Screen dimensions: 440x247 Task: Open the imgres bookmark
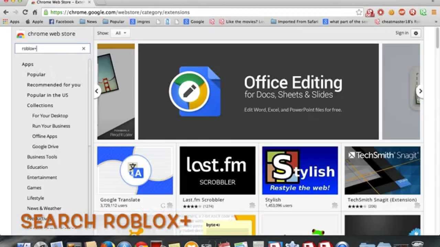click(140, 22)
